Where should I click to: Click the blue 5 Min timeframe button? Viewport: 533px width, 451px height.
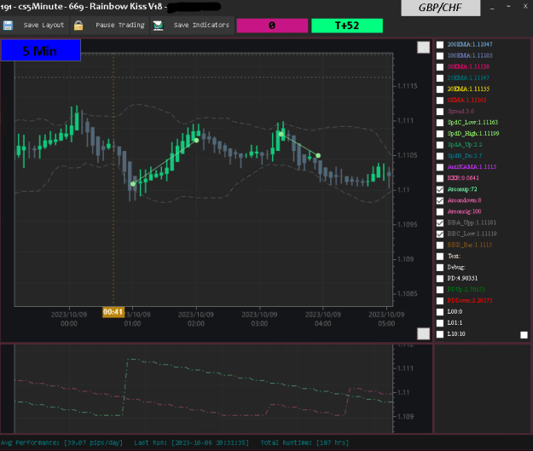[x=41, y=50]
